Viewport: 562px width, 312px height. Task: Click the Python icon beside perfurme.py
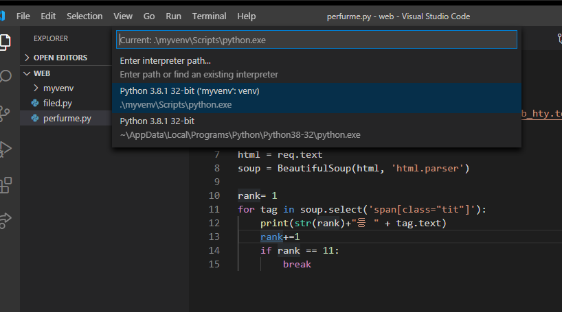[35, 118]
